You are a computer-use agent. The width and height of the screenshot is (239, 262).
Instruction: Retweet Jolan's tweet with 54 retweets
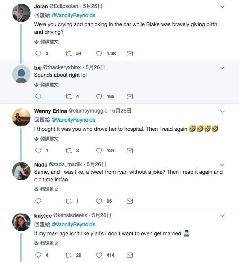(x=69, y=54)
